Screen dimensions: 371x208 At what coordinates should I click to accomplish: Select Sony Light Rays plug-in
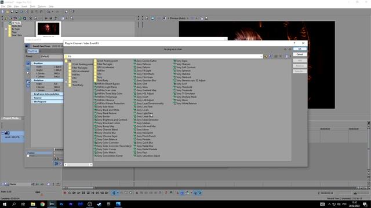(x=143, y=113)
